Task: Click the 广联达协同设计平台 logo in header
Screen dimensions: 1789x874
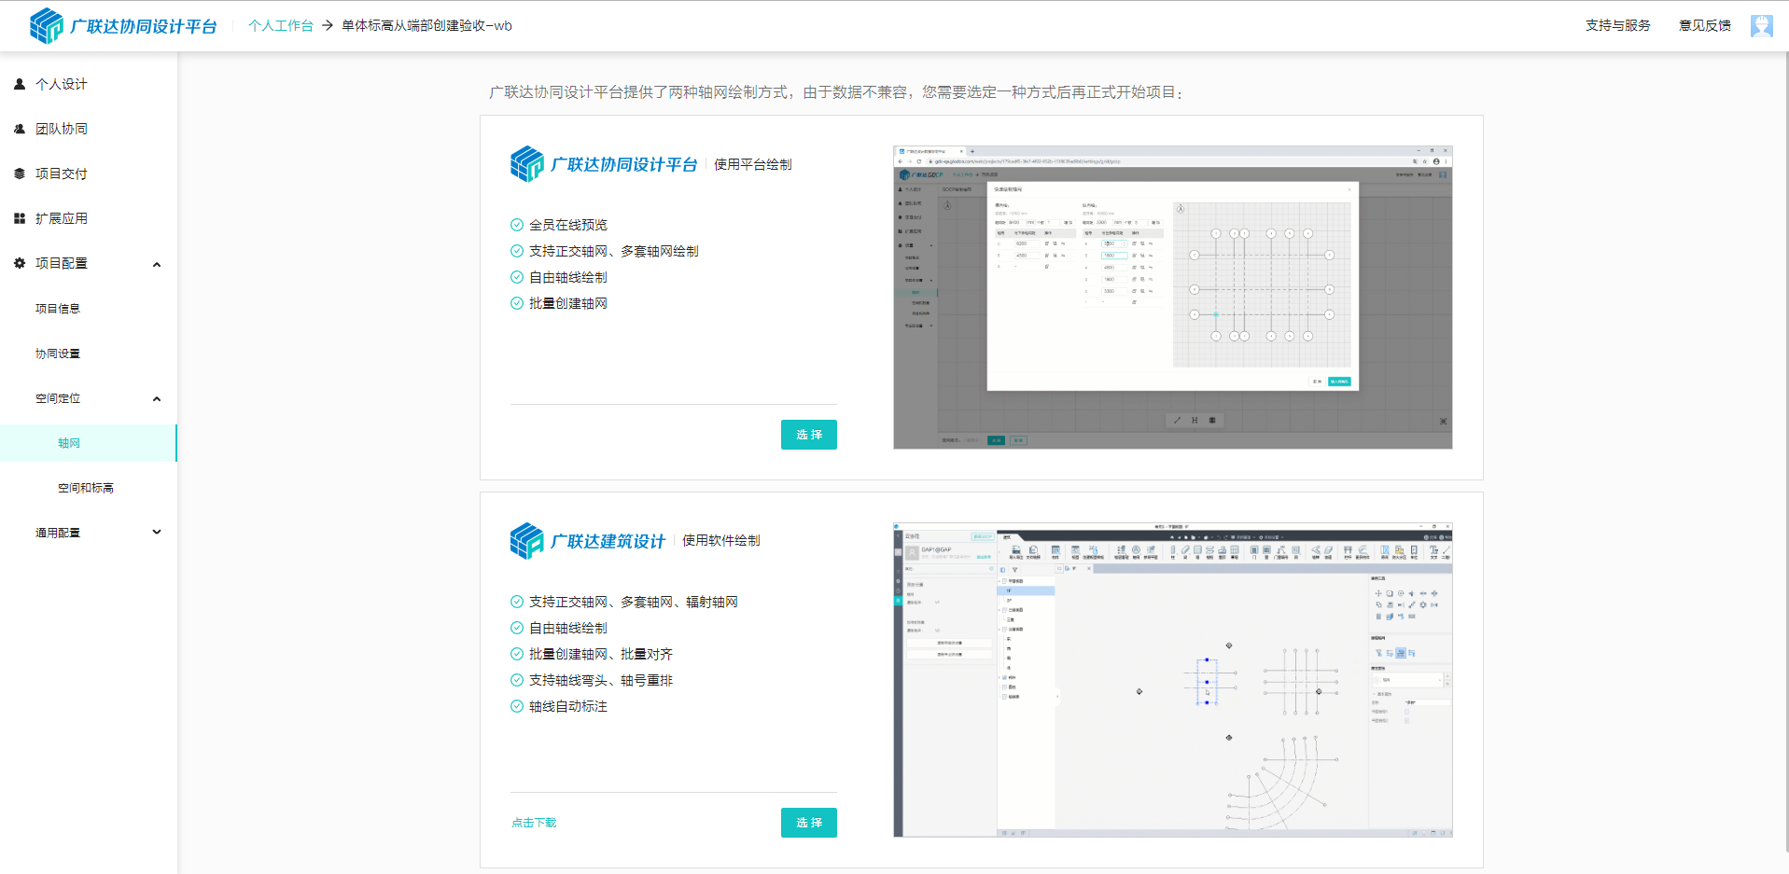Action: 123,26
